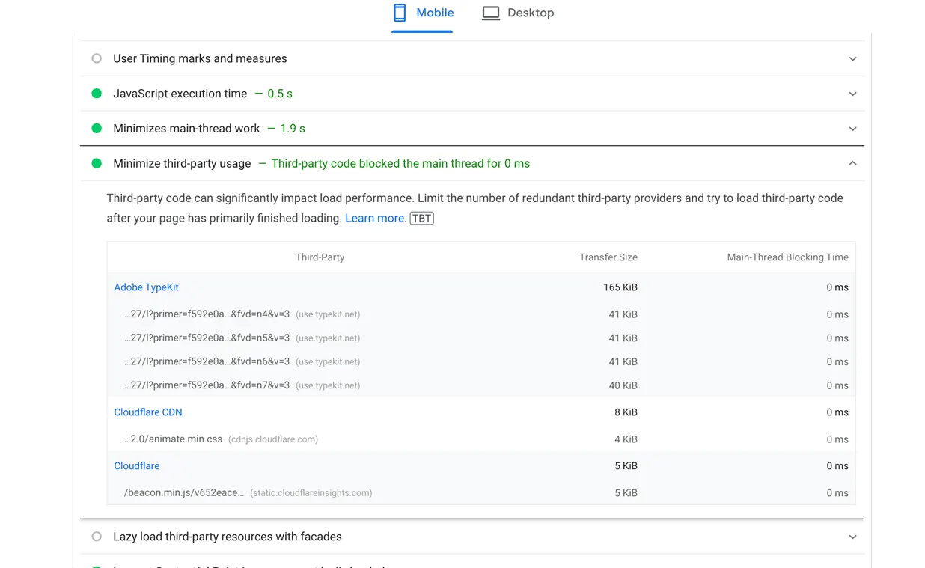The height and width of the screenshot is (568, 925).
Task: Open the Cloudflare CDN link
Action: [x=148, y=412]
